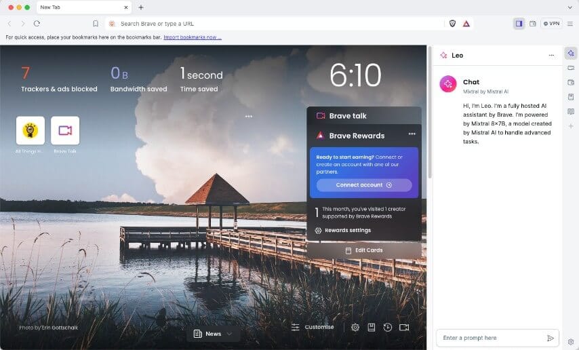Toggle the sidebar panel button
The width and height of the screenshot is (579, 350).
pyautogui.click(x=519, y=24)
